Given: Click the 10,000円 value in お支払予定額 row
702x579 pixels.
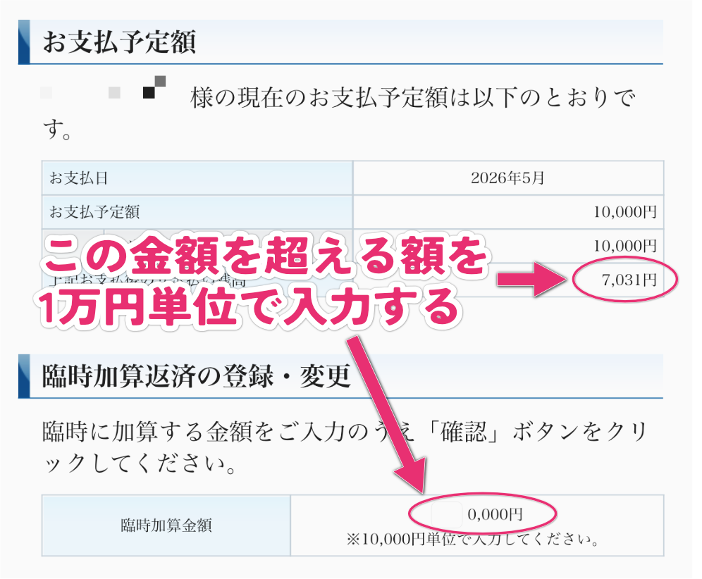Looking at the screenshot, I should [624, 211].
